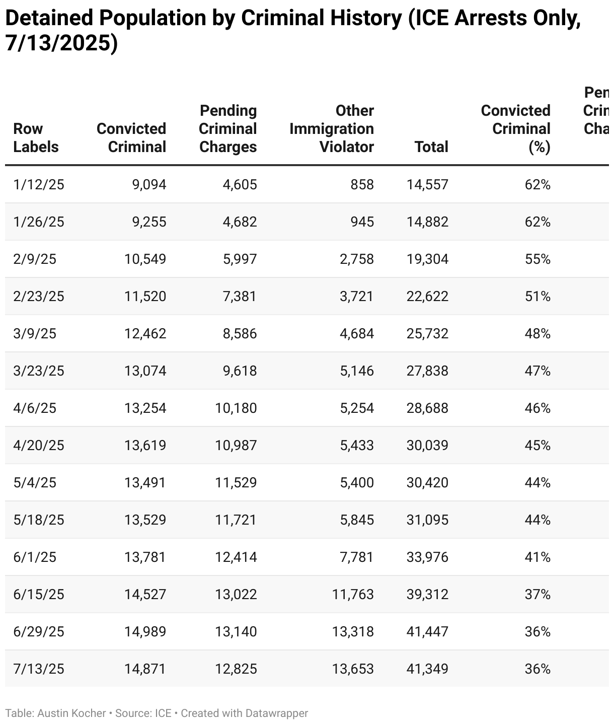Viewport: 614px width, 725px height.
Task: Click the Created with Datawrapper text
Action: pyautogui.click(x=244, y=713)
